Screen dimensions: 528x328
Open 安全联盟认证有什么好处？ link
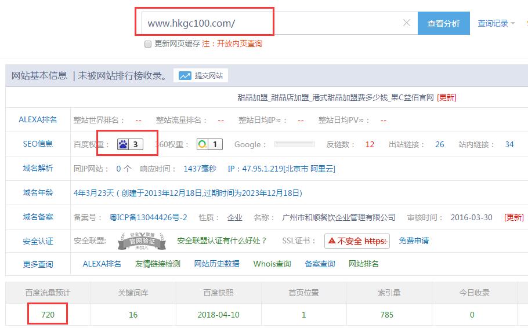coord(222,241)
